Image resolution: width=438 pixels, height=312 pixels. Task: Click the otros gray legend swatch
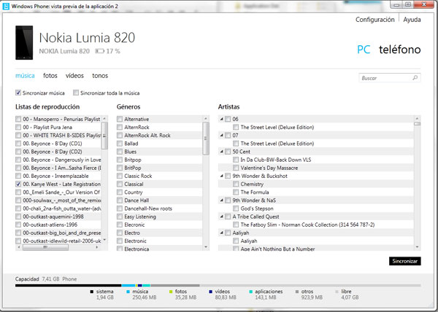pos(297,292)
